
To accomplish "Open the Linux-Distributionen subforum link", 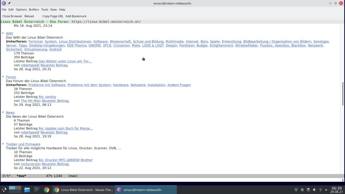I will (x=75, y=41).
